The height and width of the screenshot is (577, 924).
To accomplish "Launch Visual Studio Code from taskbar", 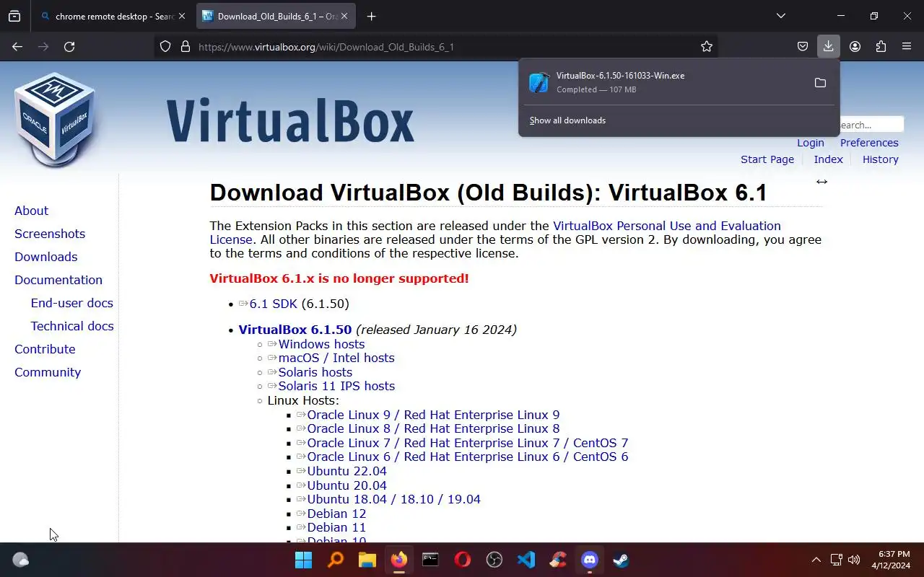I will (526, 560).
